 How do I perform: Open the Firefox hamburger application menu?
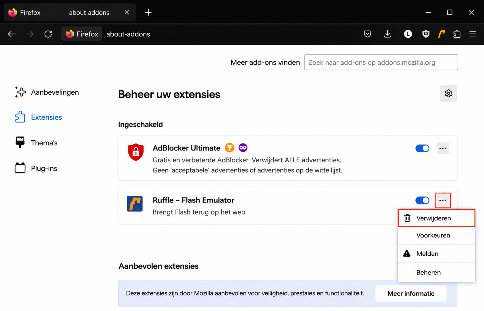(473, 34)
